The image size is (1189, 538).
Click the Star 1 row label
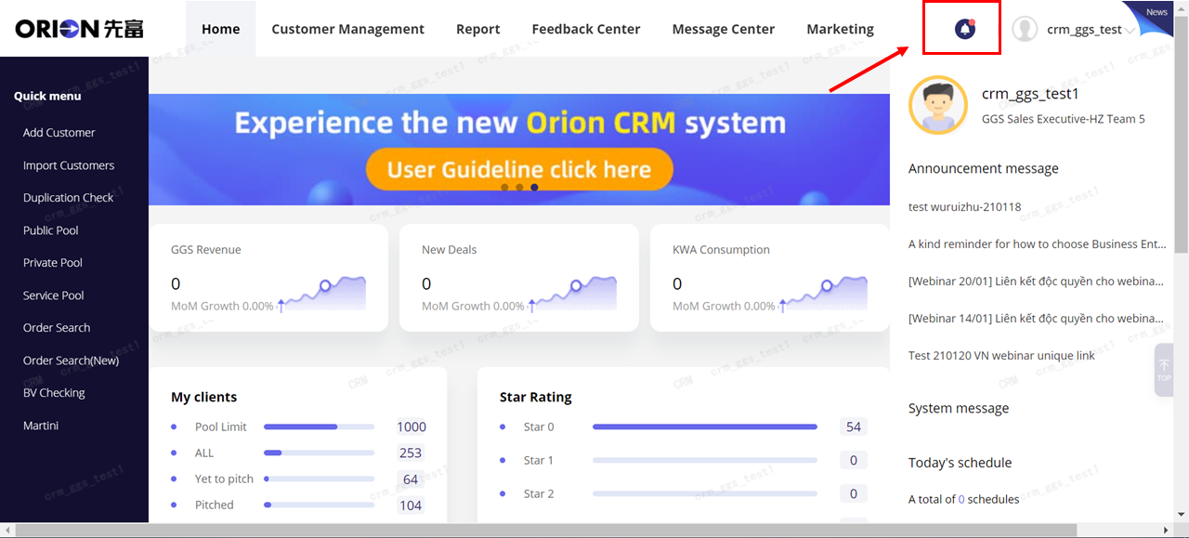[x=539, y=461]
